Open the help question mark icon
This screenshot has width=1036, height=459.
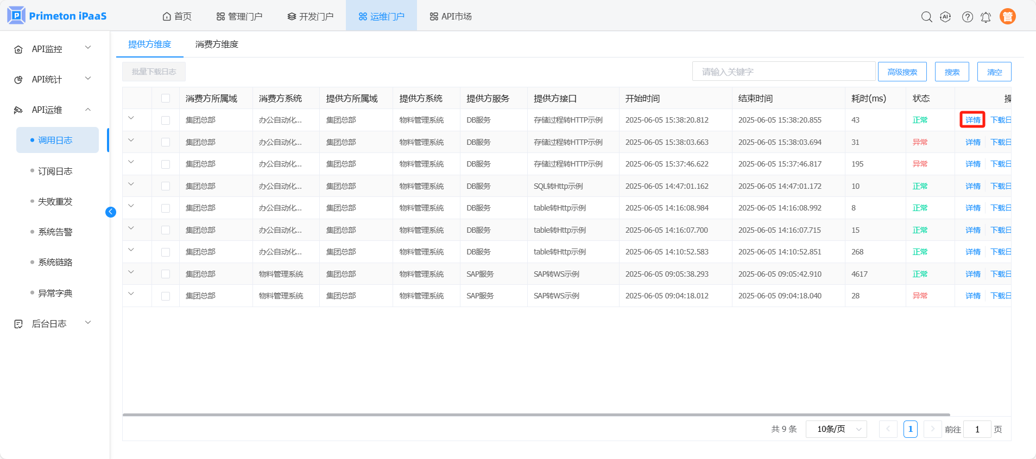coord(967,17)
